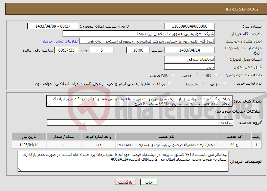The image size is (267, 191).
Task: Click the service group field ساختمان
Action: pos(140,122)
